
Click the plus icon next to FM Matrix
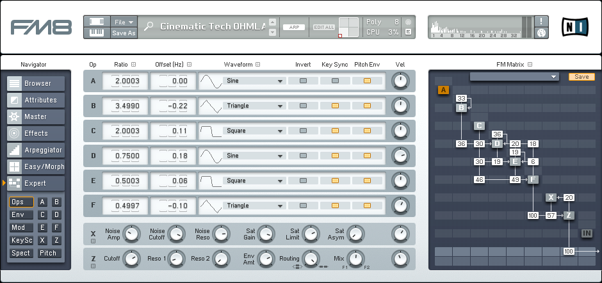pos(530,65)
